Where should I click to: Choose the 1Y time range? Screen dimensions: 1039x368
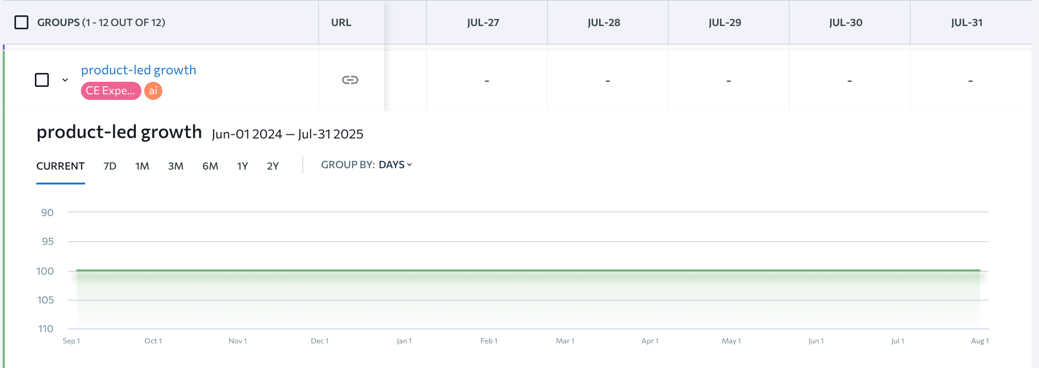(x=242, y=166)
